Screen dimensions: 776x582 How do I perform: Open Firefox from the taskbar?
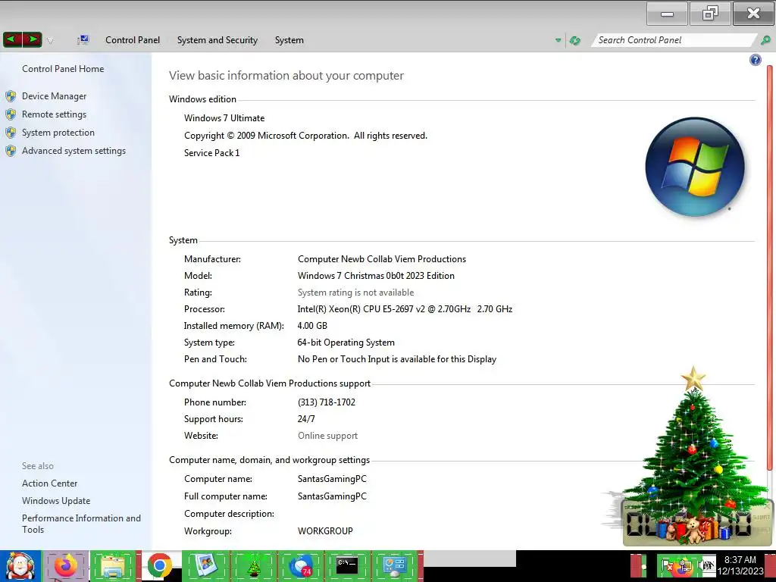pyautogui.click(x=65, y=566)
